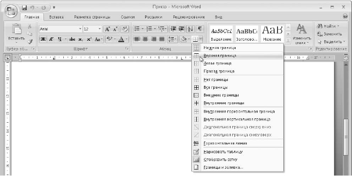Click borders dropdown arrow in ribbon
Viewport: 352px width, 176px height.
(201, 39)
